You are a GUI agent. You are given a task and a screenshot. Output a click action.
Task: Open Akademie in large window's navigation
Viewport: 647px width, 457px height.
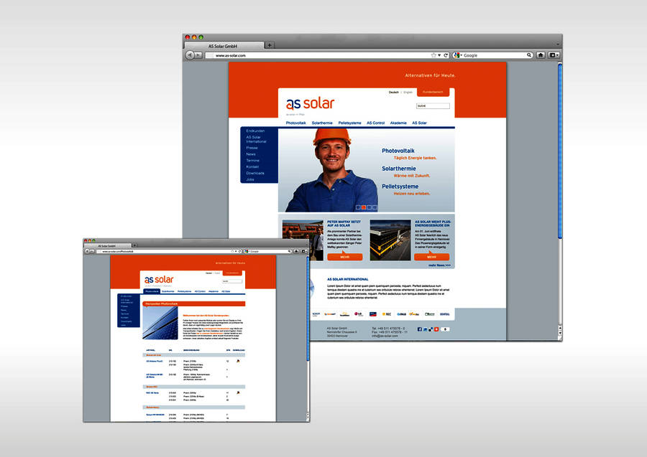398,123
